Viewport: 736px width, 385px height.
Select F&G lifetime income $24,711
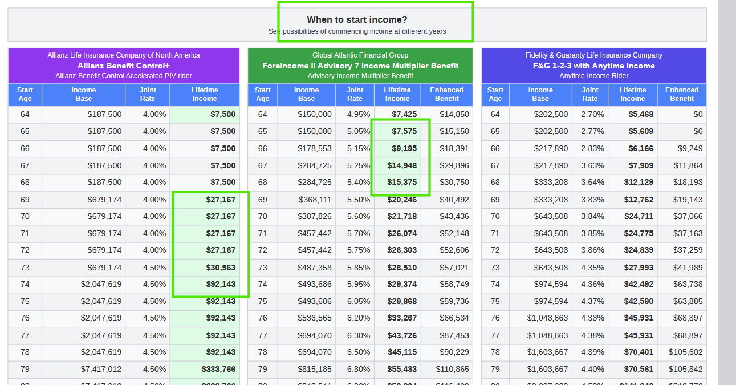[639, 216]
